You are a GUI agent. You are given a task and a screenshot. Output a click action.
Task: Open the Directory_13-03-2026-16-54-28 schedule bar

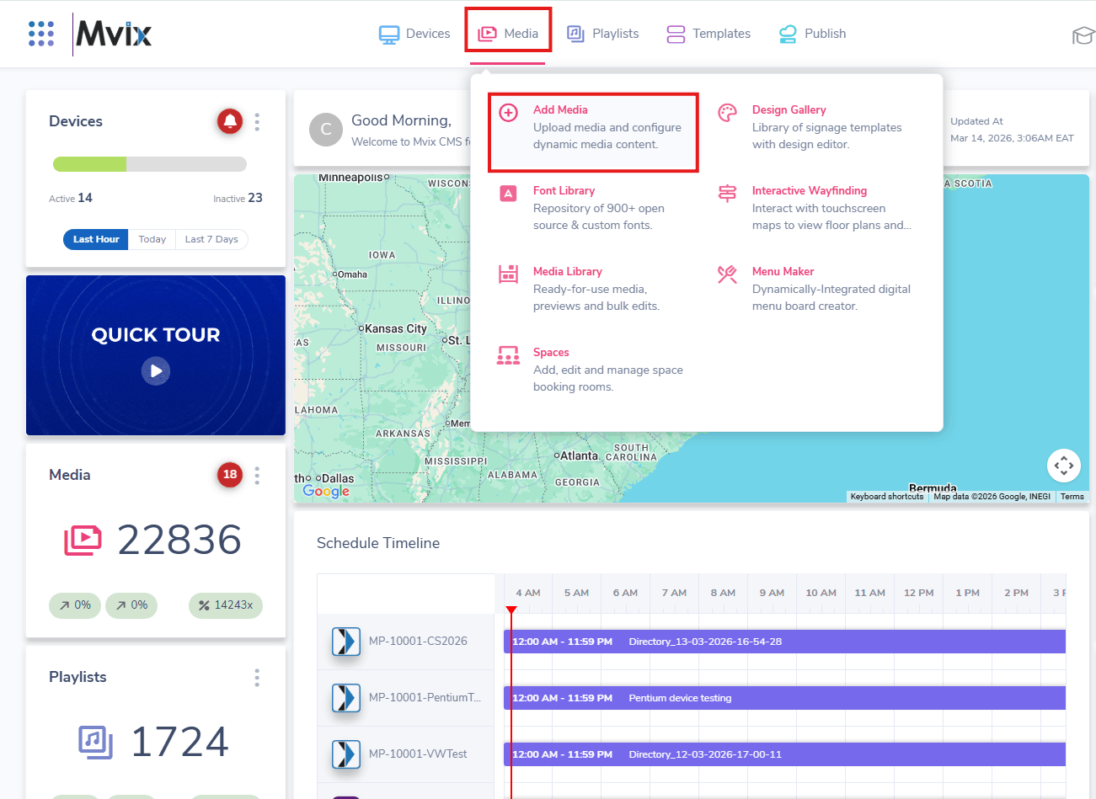784,642
